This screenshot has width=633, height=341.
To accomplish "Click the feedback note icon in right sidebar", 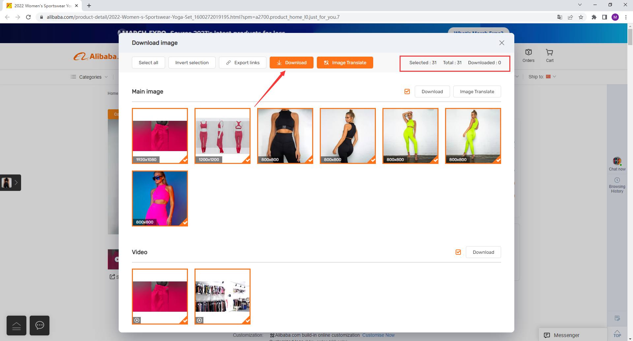I will pyautogui.click(x=617, y=318).
